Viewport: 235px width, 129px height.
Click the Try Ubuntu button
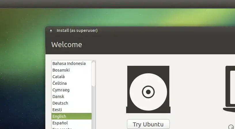point(148,124)
